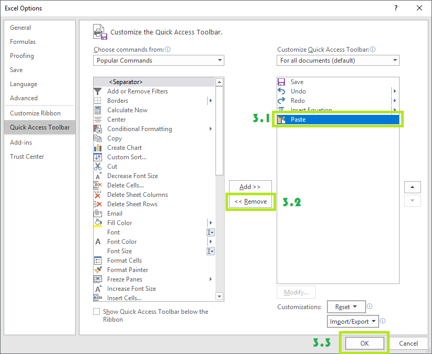Expand the Borders submenu arrow
432x354 pixels.
[211, 101]
